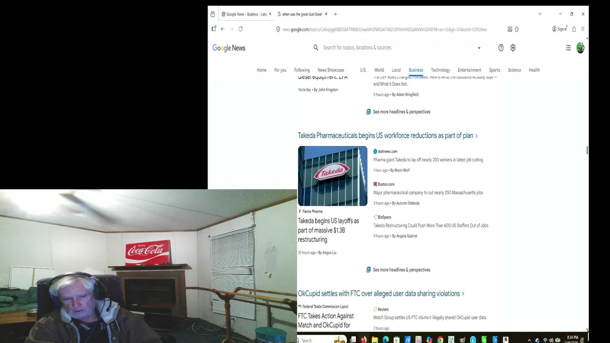Viewport: 610px width, 343px height.
Task: Open the Wi-Fi network icon in system tray
Action: pyautogui.click(x=545, y=340)
